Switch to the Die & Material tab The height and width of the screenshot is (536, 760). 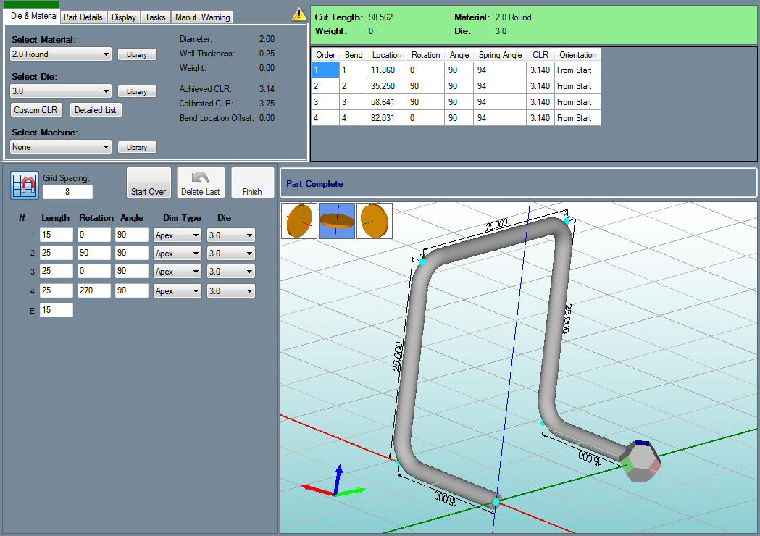33,16
